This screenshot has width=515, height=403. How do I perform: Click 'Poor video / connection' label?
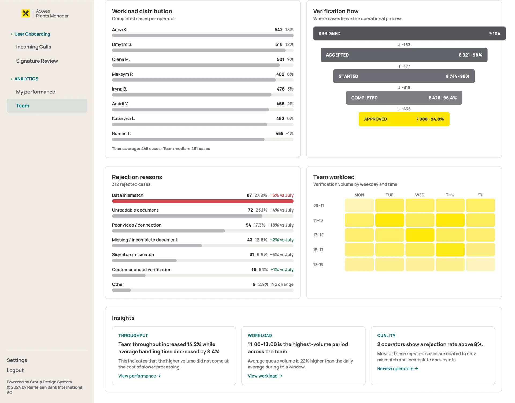pyautogui.click(x=137, y=225)
